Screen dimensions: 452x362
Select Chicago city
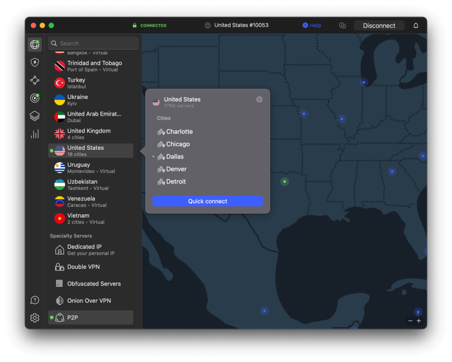pos(173,144)
